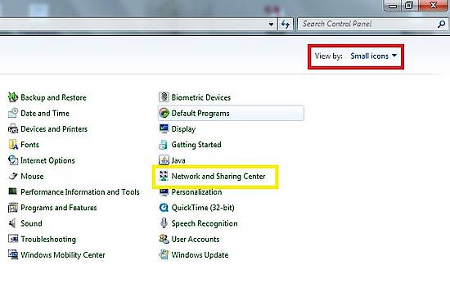The width and height of the screenshot is (450, 301).
Task: Open Mouse settings link
Action: pos(32,176)
